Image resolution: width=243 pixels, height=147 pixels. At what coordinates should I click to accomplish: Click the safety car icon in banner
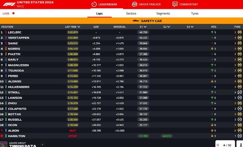coord(136,21)
